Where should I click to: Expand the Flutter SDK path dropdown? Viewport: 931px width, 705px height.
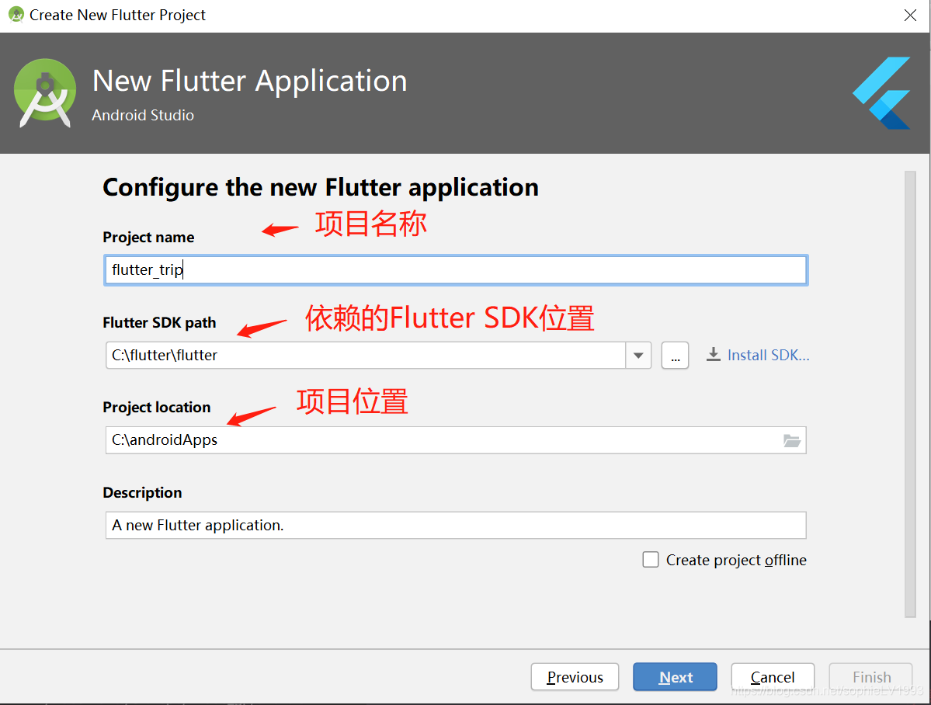(x=638, y=355)
